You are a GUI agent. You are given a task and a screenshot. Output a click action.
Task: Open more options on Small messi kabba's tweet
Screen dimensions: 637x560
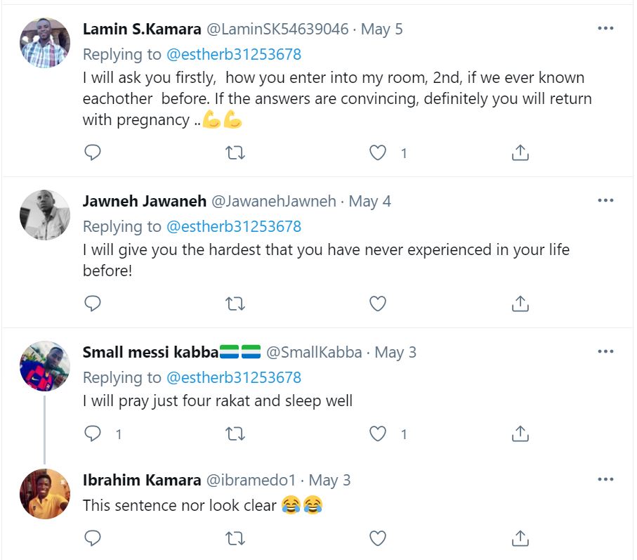[x=605, y=351]
